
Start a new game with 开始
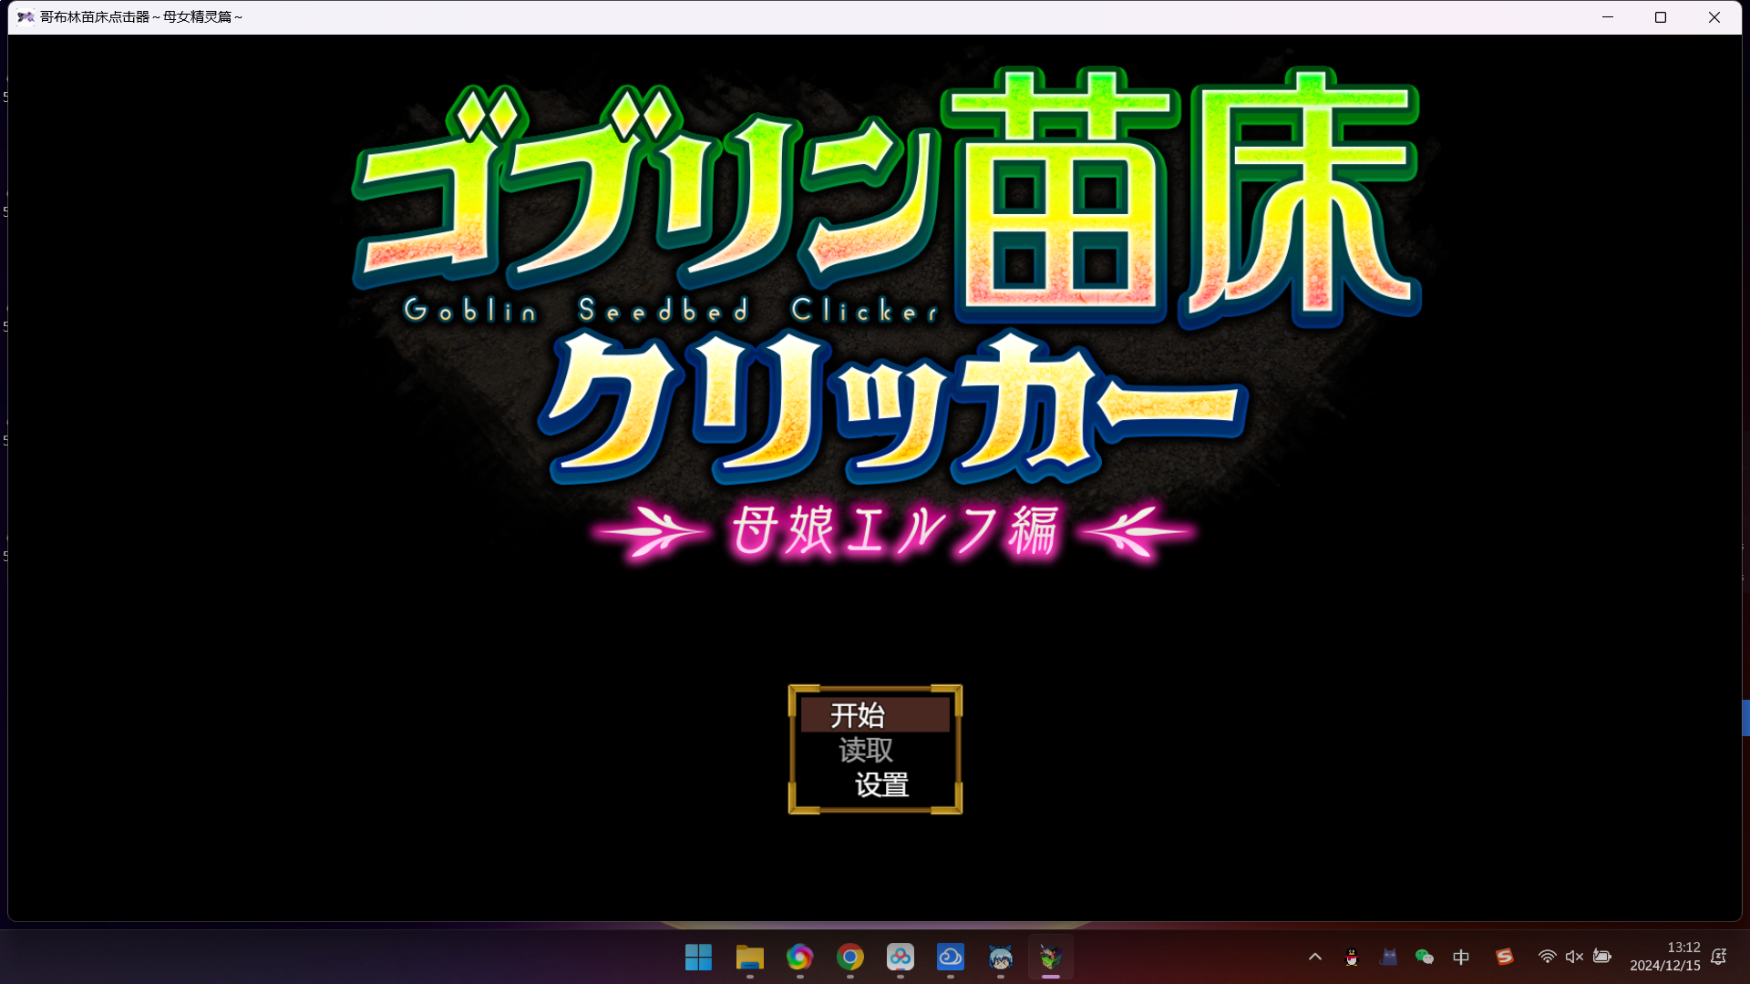click(875, 715)
